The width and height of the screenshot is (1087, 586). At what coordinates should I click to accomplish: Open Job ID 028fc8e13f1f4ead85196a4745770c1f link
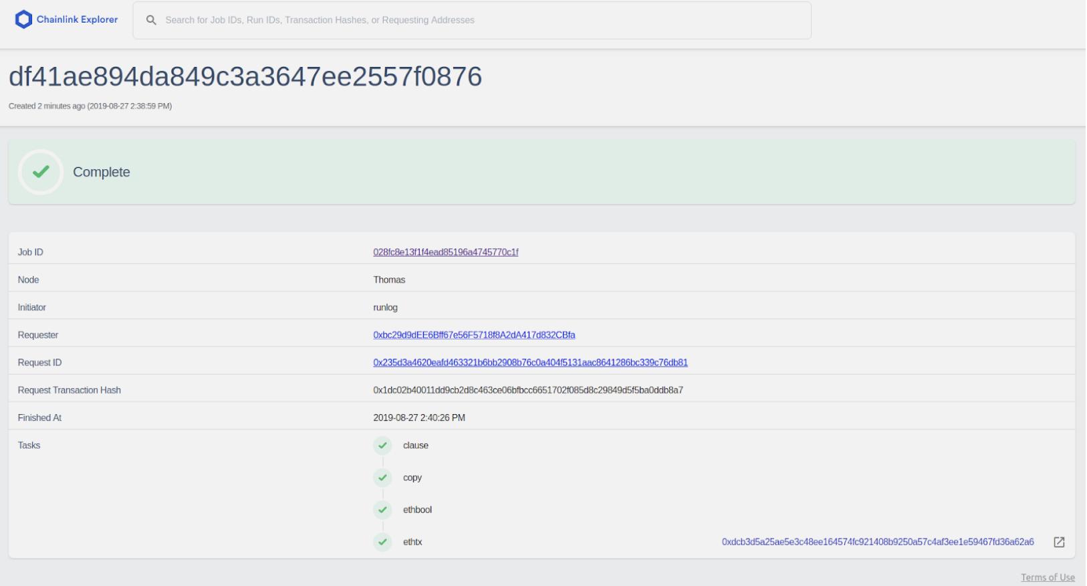(x=446, y=252)
